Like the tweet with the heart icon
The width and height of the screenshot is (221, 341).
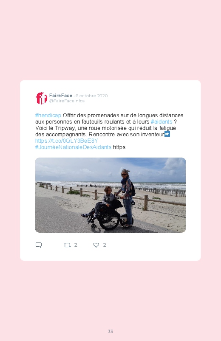point(96,245)
